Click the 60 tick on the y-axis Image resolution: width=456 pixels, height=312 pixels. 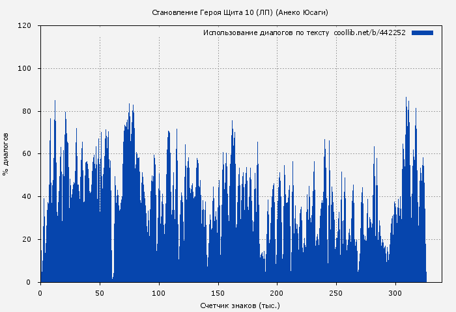point(27,154)
